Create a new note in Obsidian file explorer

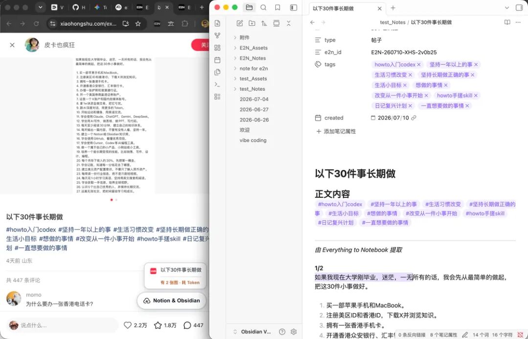tap(240, 23)
